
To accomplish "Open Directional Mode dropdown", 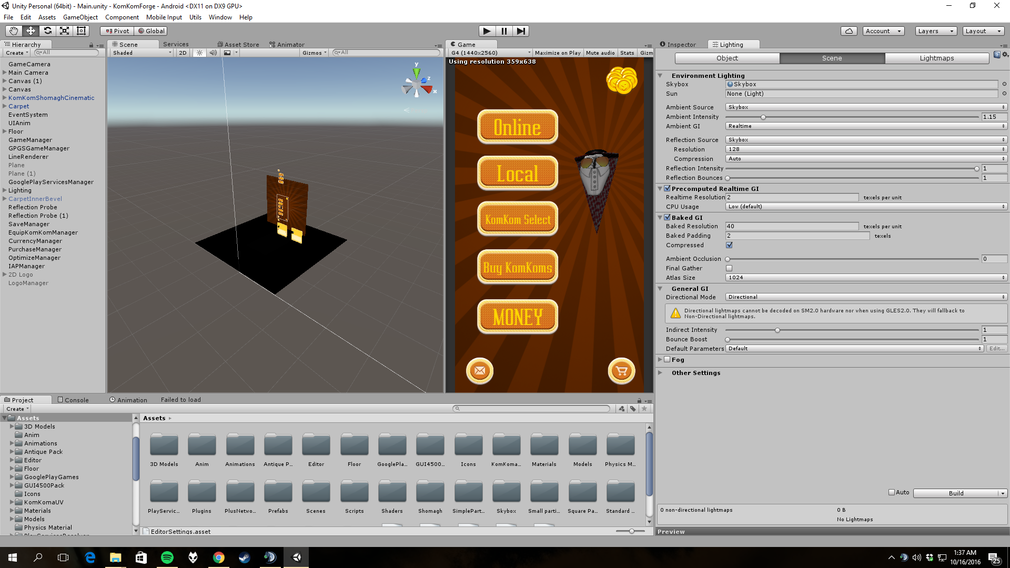I will (866, 297).
